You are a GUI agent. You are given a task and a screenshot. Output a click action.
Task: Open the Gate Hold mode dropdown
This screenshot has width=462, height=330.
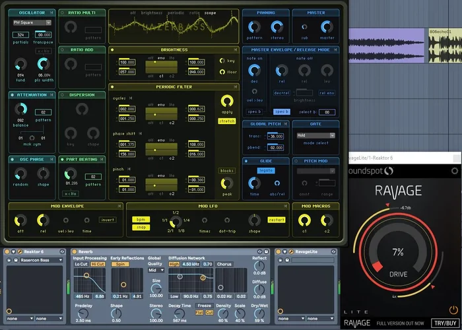315,135
